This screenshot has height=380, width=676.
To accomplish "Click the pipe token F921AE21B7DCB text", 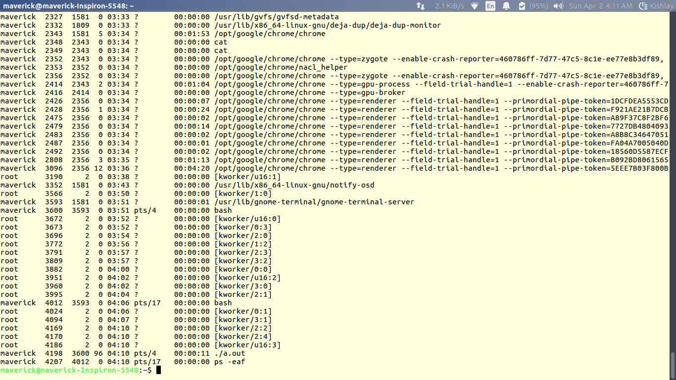I will 640,109.
